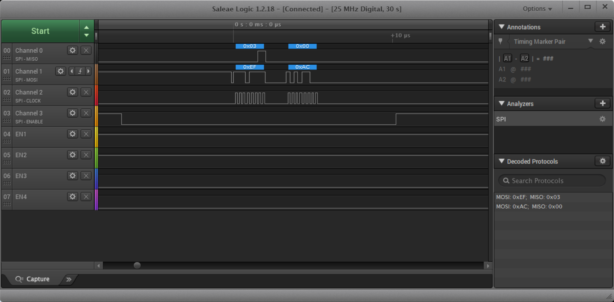Collapse the Annotations panel

502,27
